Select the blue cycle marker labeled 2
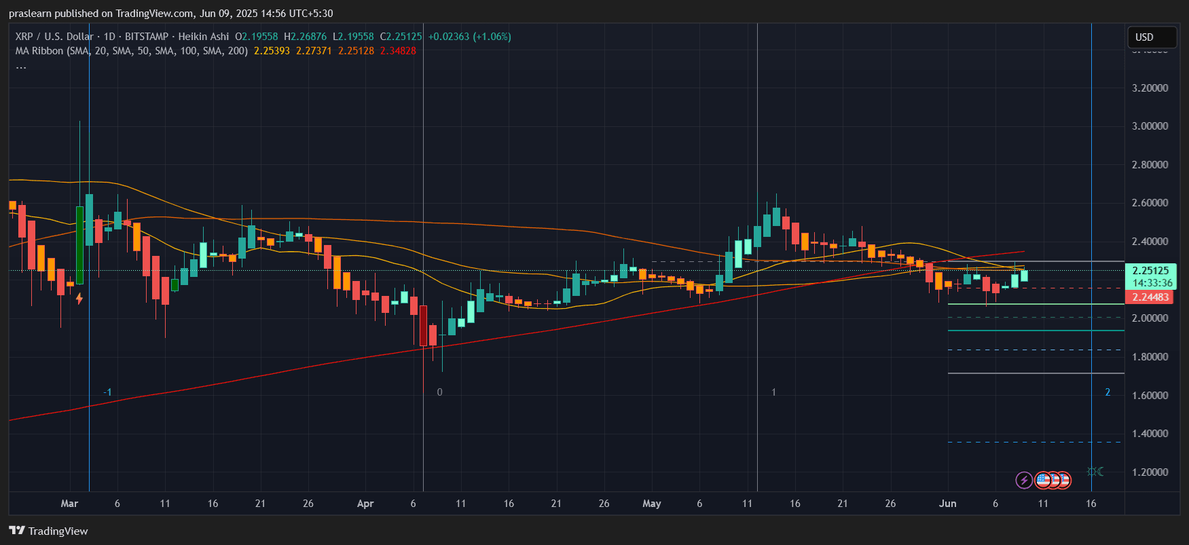 click(1108, 392)
